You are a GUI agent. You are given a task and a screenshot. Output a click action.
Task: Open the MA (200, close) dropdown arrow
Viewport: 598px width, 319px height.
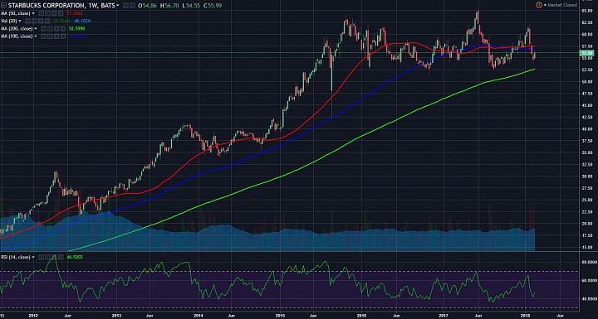tap(36, 28)
